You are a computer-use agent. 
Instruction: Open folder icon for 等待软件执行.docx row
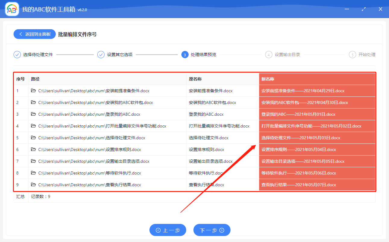33,173
